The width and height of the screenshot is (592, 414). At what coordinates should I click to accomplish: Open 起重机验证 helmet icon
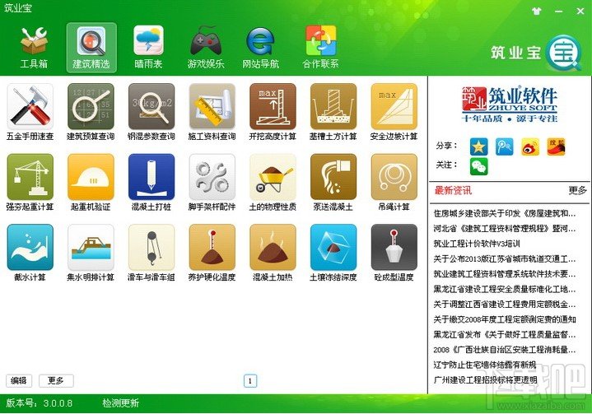tap(91, 183)
